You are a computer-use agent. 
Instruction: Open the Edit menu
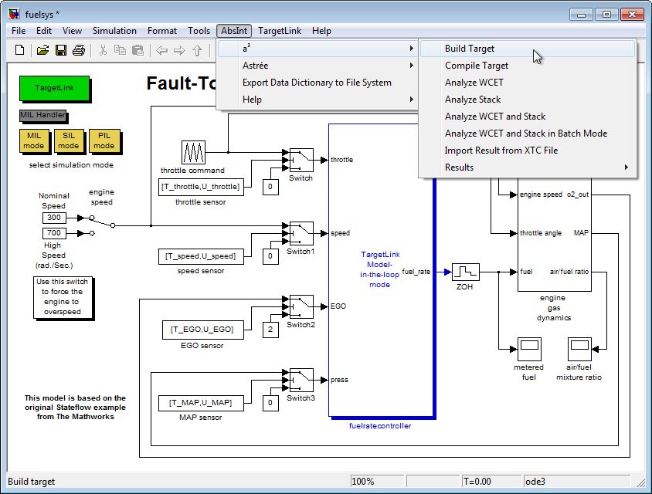[x=44, y=31]
